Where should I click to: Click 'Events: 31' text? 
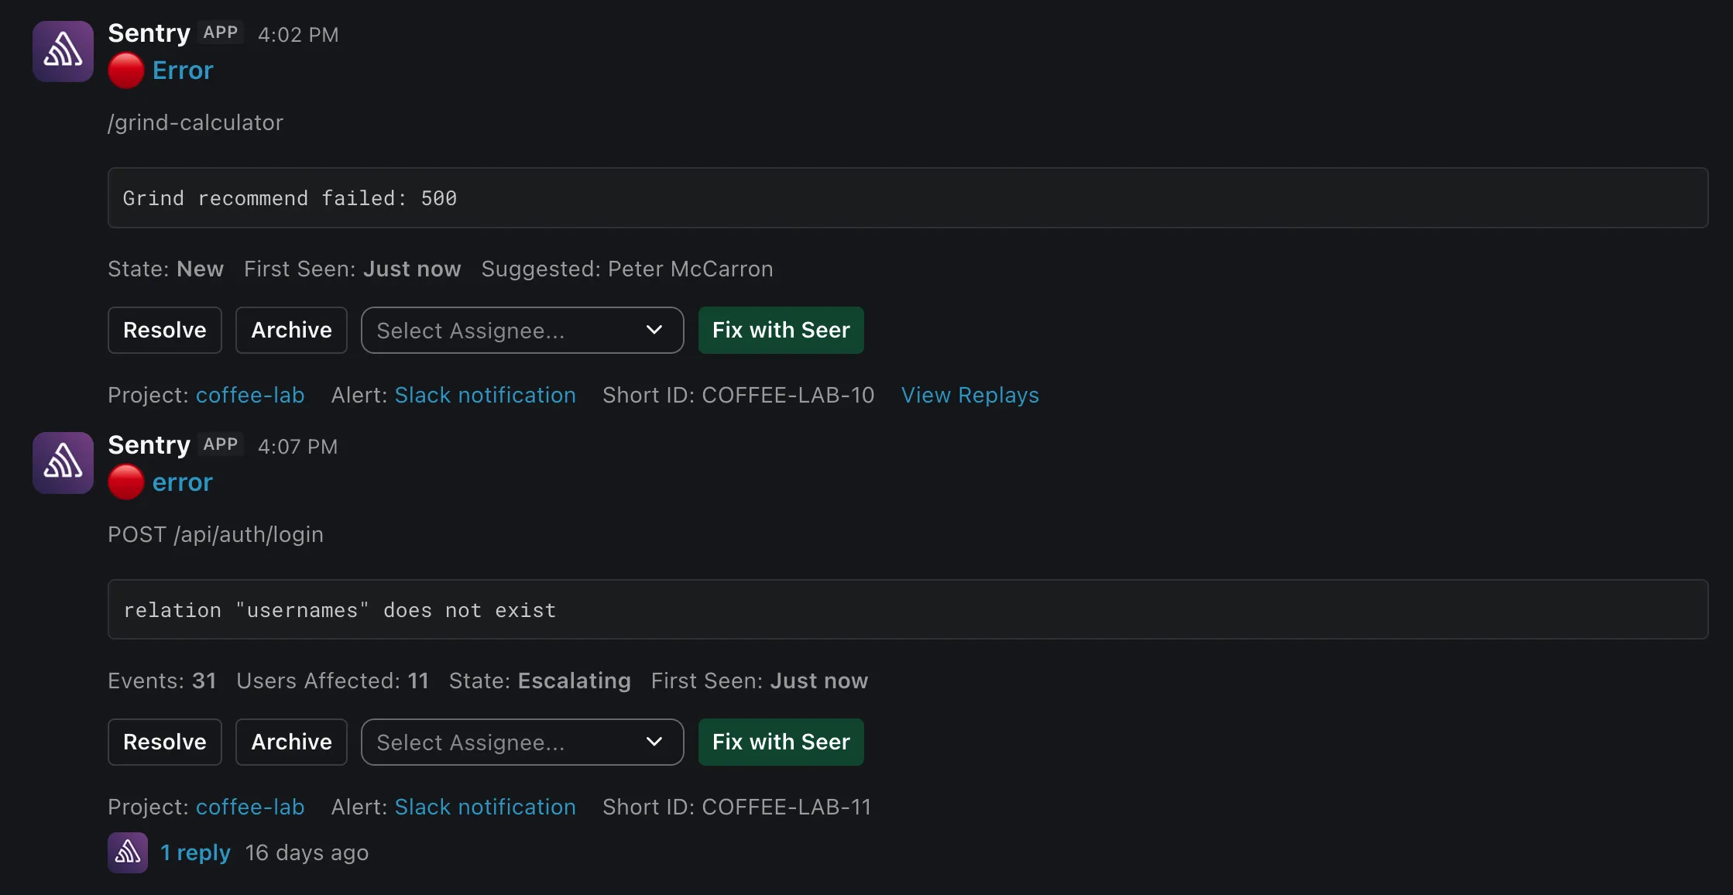click(162, 681)
